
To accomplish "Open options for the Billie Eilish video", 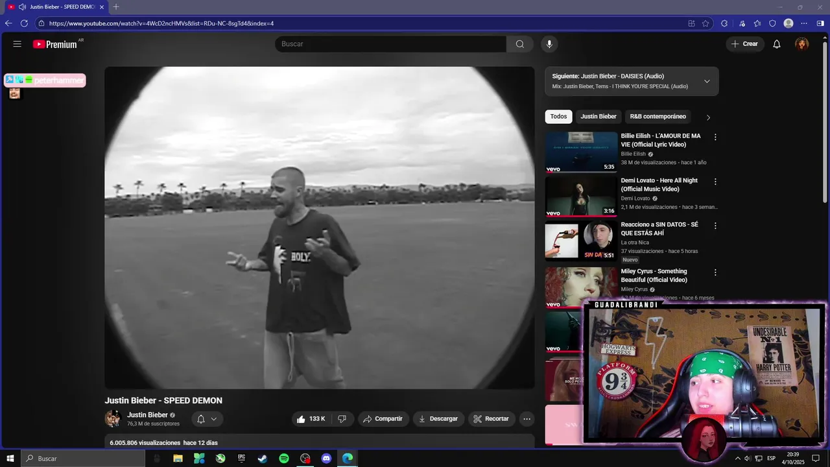I will tap(715, 138).
